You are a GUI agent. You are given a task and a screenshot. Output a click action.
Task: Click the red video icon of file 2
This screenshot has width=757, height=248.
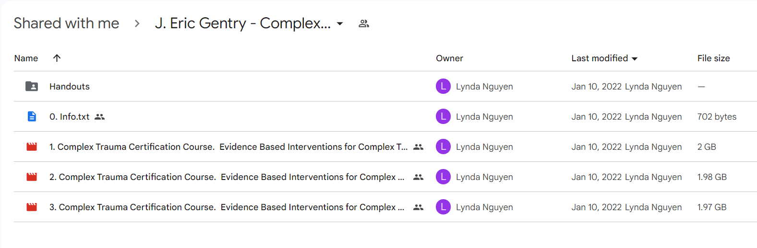click(x=32, y=177)
